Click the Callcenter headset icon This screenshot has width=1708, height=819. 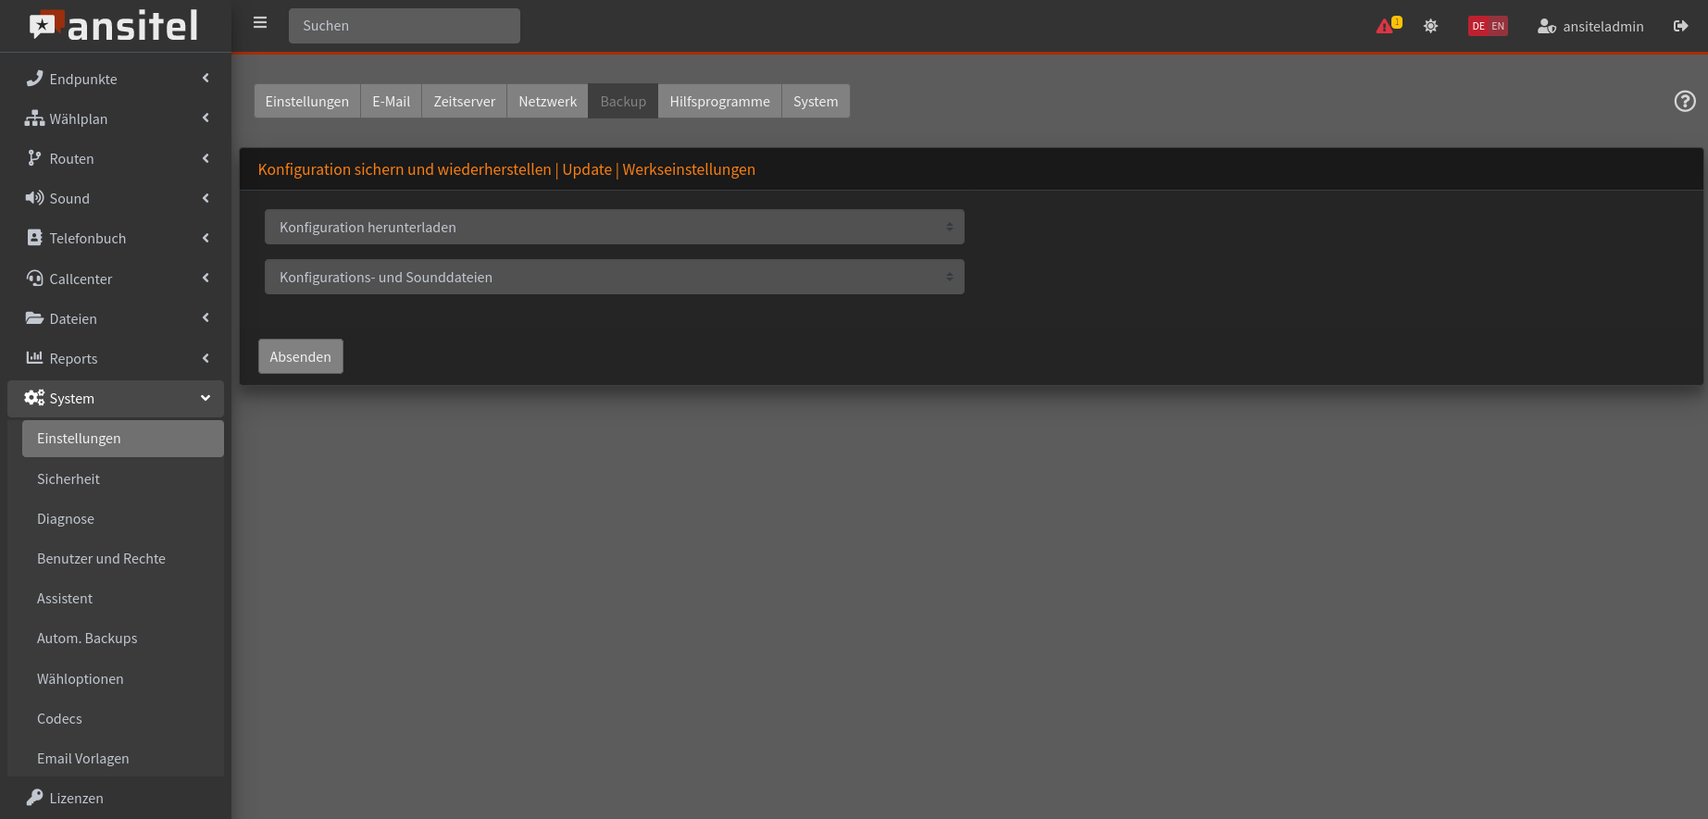(x=34, y=279)
